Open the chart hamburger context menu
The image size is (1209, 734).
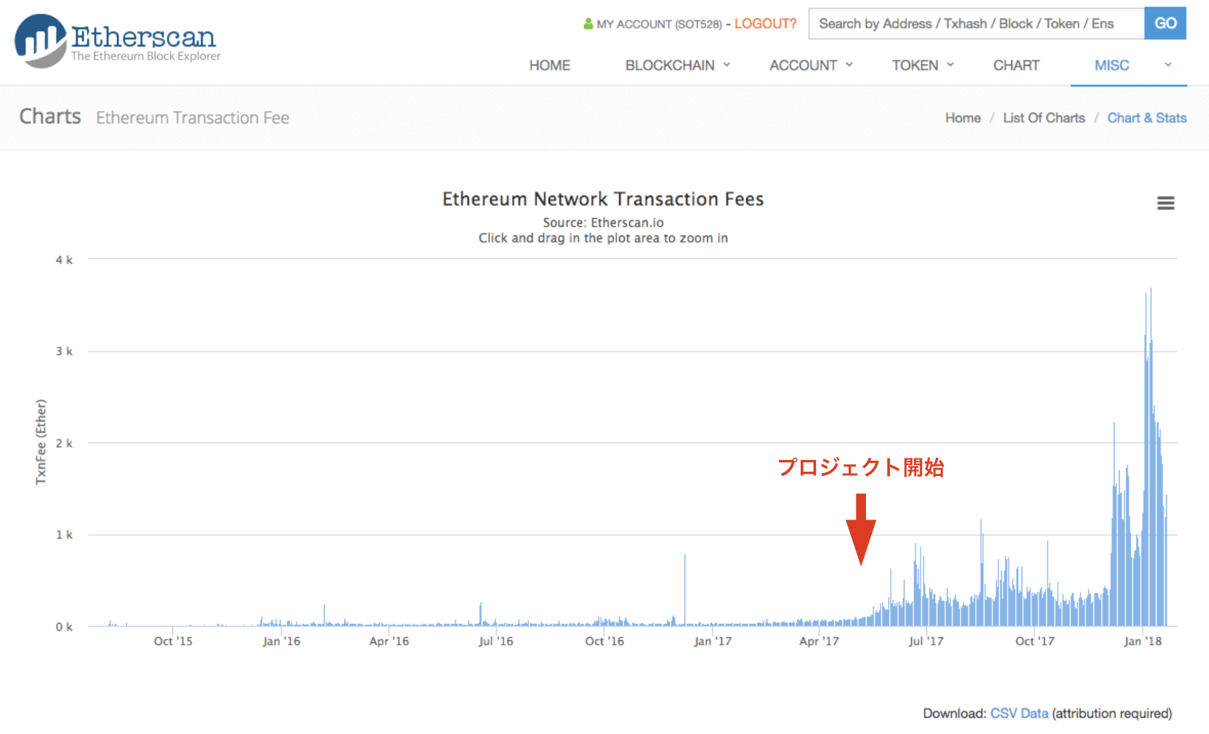(x=1165, y=203)
